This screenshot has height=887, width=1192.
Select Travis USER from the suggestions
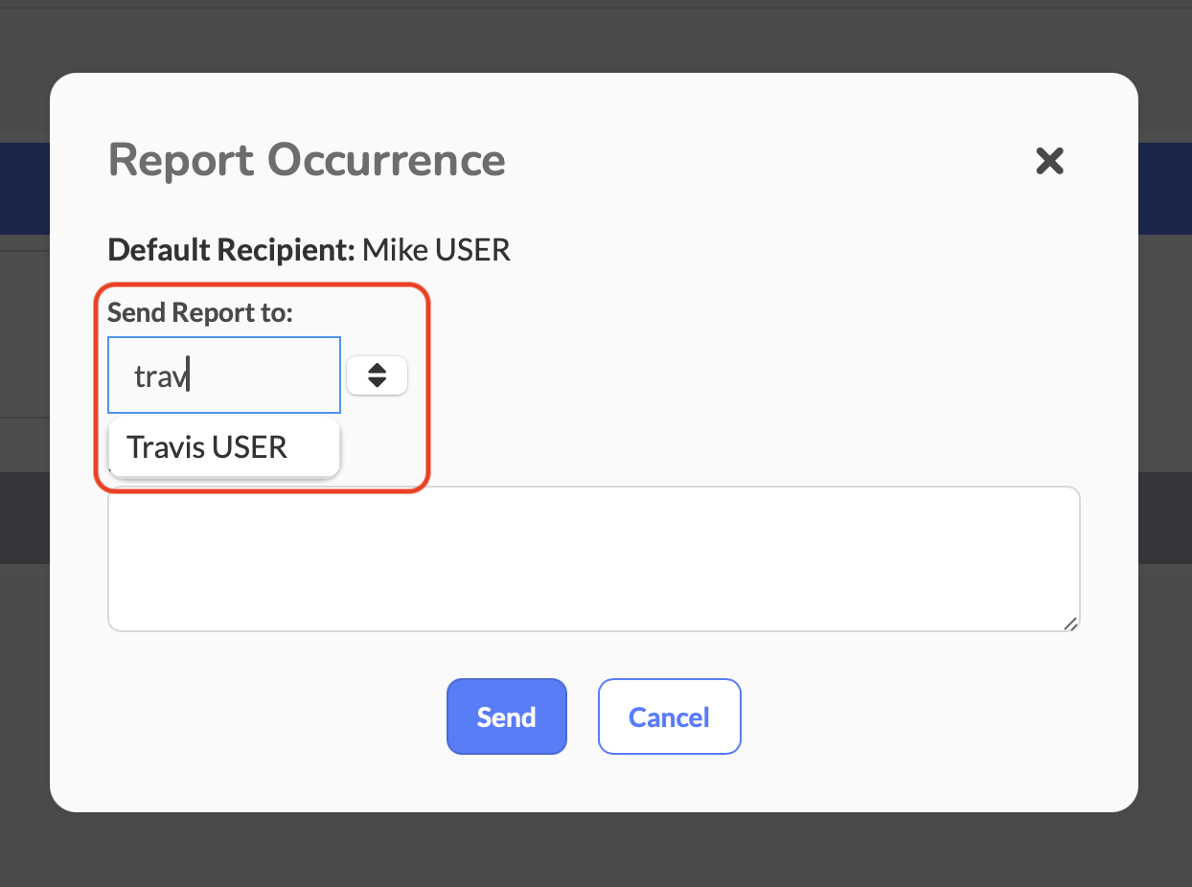click(x=207, y=447)
